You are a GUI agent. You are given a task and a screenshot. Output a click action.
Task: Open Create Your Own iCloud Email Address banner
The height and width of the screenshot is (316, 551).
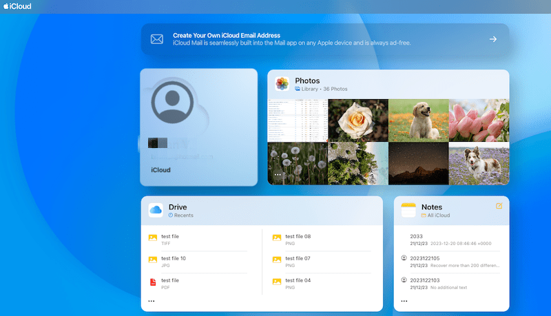(x=325, y=39)
